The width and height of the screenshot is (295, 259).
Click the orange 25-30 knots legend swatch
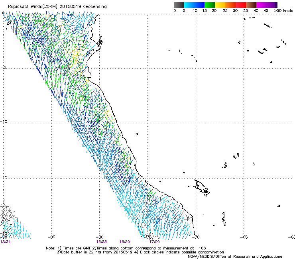pyautogui.click(x=230, y=5)
